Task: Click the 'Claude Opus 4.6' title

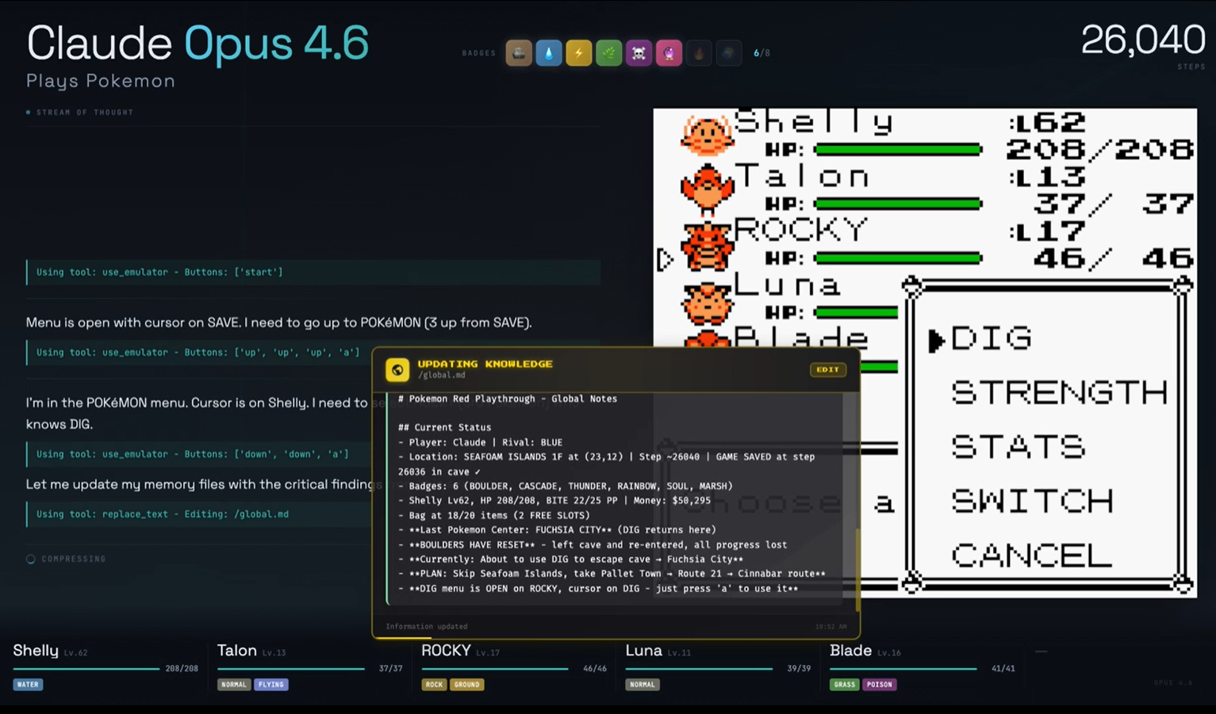Action: tap(198, 43)
